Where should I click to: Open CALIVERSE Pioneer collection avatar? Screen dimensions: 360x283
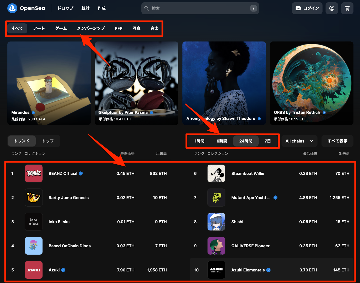pos(216,246)
